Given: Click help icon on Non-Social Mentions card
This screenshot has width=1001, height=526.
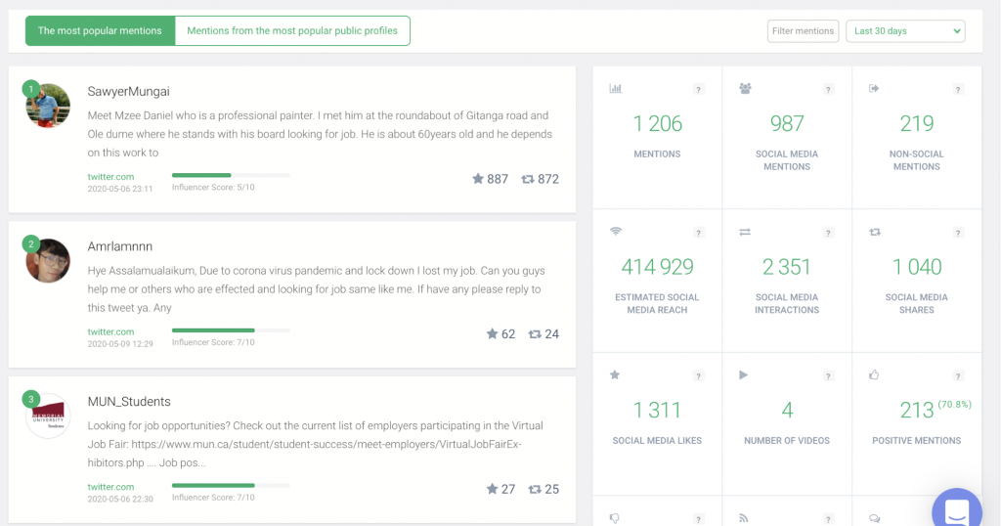Looking at the screenshot, I should pyautogui.click(x=958, y=90).
